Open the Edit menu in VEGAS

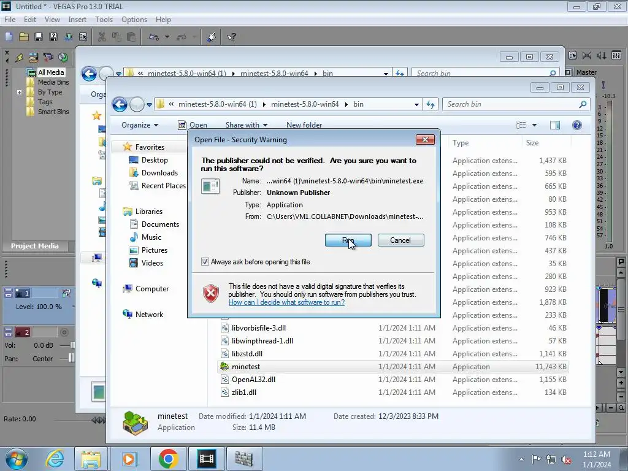(x=30, y=19)
